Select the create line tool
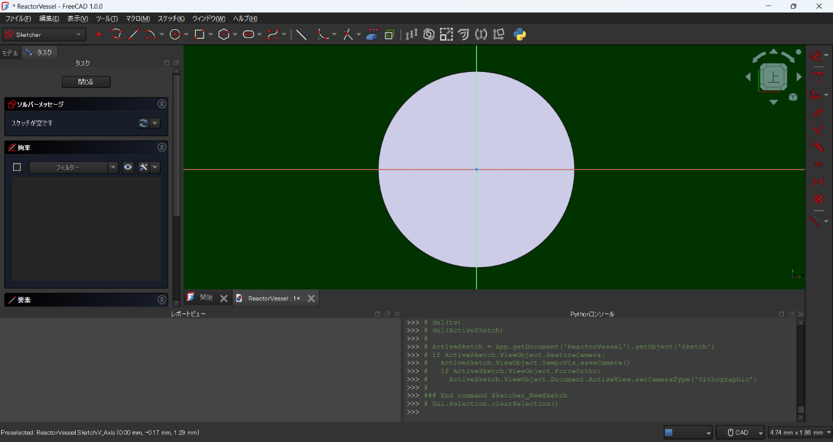 point(134,35)
